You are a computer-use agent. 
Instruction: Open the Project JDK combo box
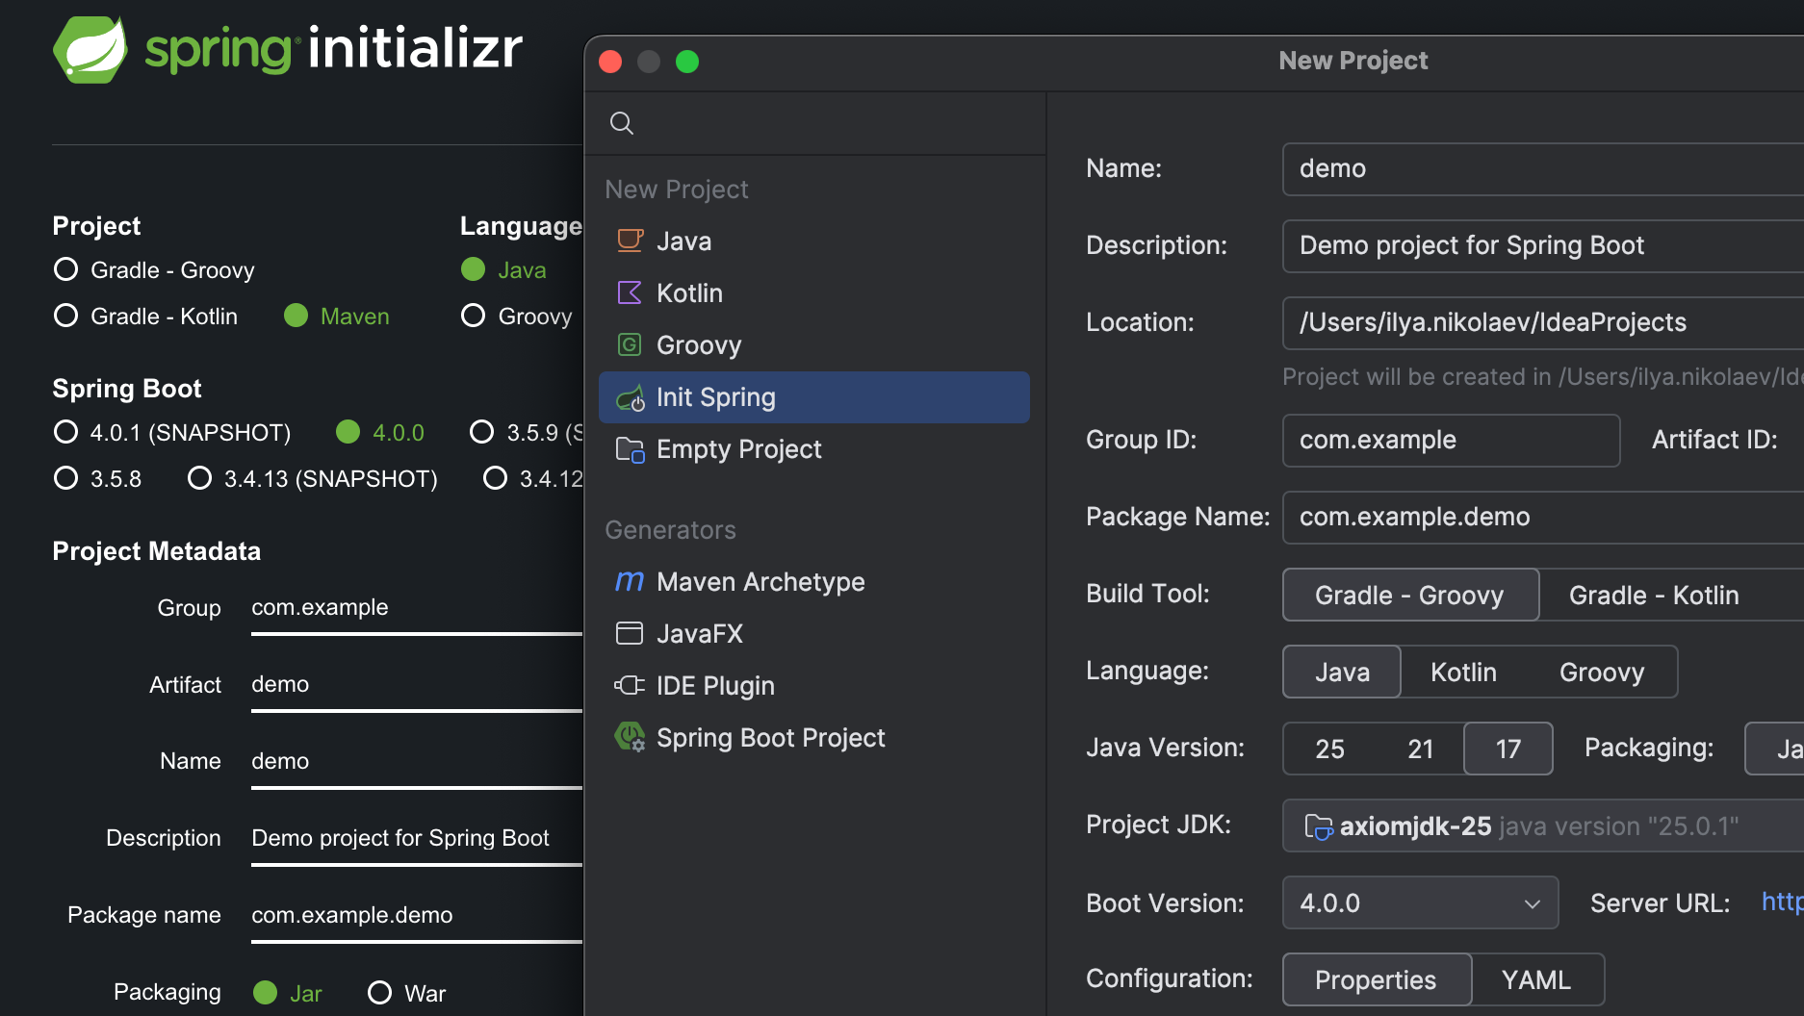click(x=1540, y=825)
